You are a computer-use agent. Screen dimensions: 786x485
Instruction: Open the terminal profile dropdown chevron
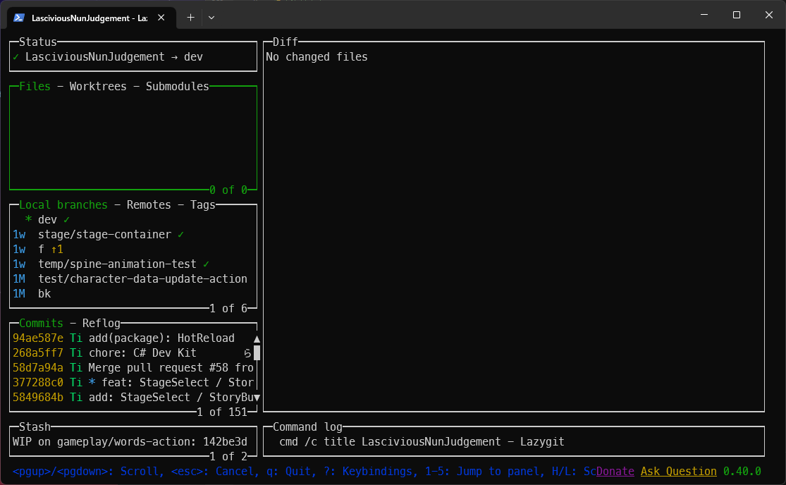[x=211, y=18]
